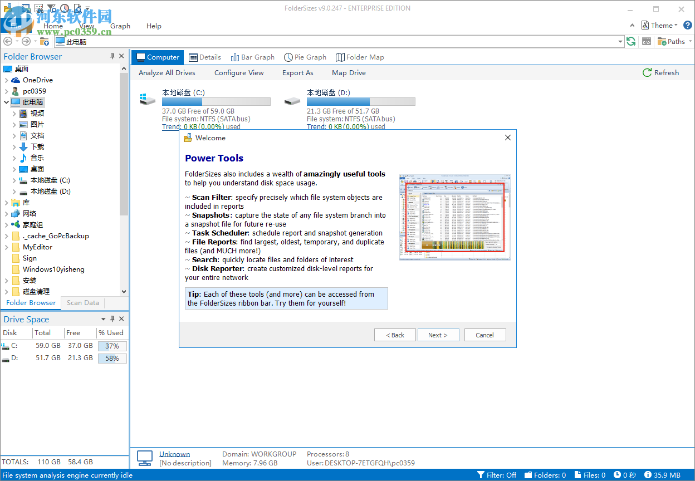Screen dimensions: 695x481
Task: Pin the Folder Browser panel
Action: (112, 56)
